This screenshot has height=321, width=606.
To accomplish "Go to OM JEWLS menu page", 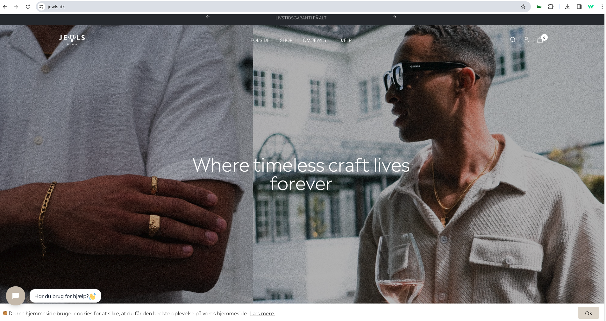I will click(x=314, y=40).
